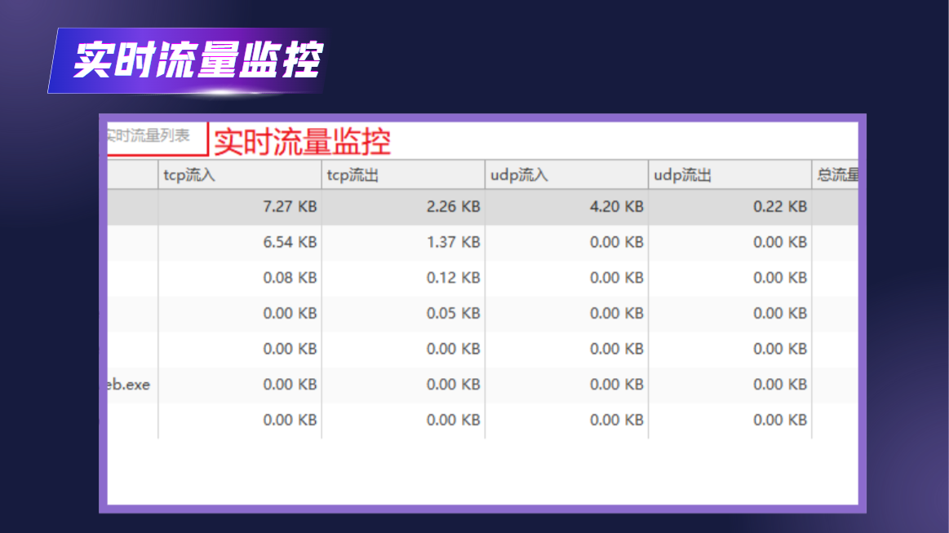Click the 0.22 KB udp流出 cell
The width and height of the screenshot is (949, 533).
coord(730,207)
